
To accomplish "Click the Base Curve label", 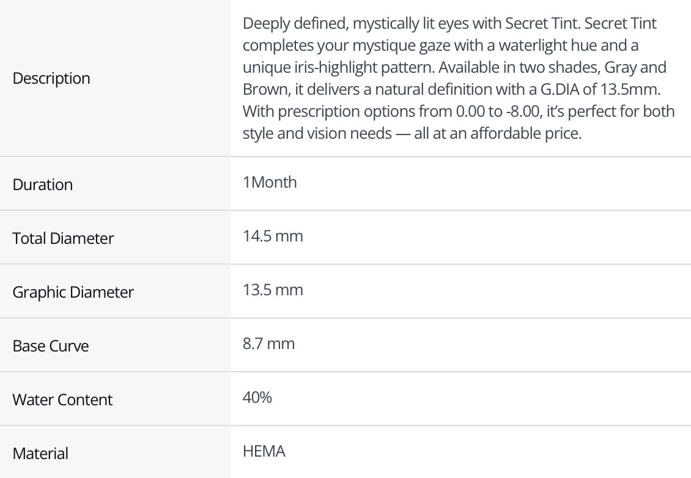I will (51, 346).
